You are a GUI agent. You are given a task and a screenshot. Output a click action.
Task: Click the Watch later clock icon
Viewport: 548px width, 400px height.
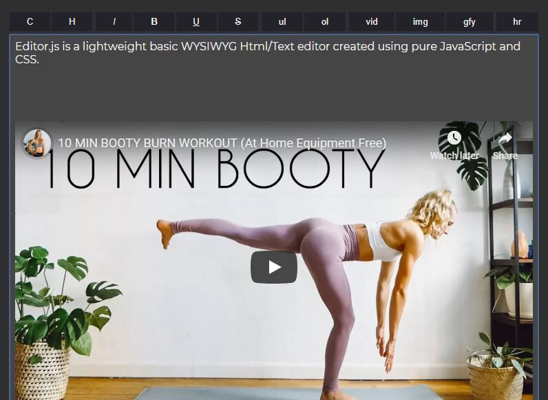(x=454, y=138)
